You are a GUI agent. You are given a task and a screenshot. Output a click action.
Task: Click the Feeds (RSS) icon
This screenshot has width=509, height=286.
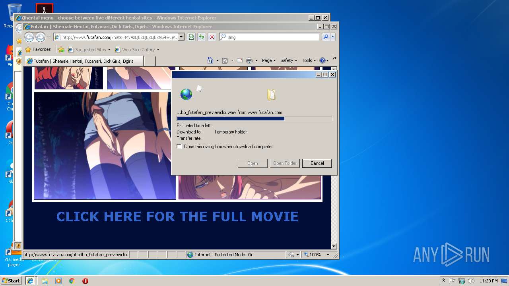225,60
